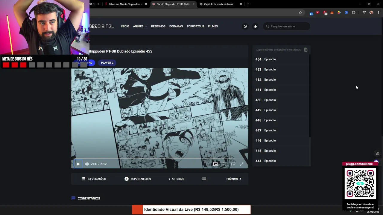Click the 21:33 / 23:32 time display
Image resolution: width=383 pixels, height=215 pixels.
[99, 164]
